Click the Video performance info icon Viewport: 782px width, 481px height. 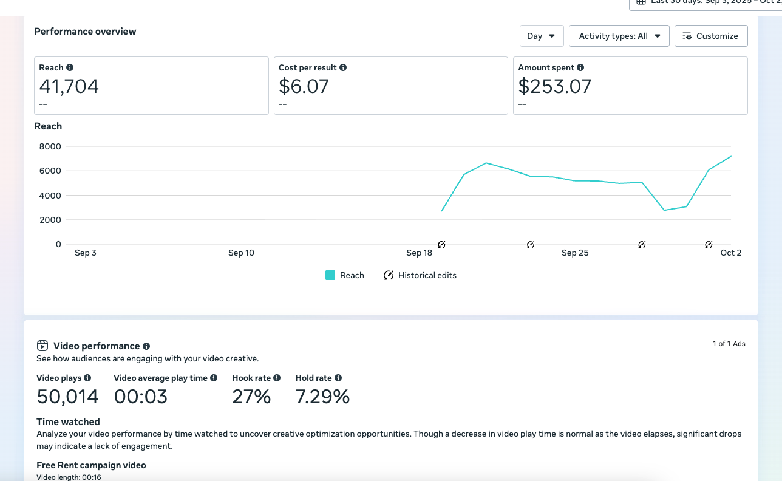coord(146,346)
